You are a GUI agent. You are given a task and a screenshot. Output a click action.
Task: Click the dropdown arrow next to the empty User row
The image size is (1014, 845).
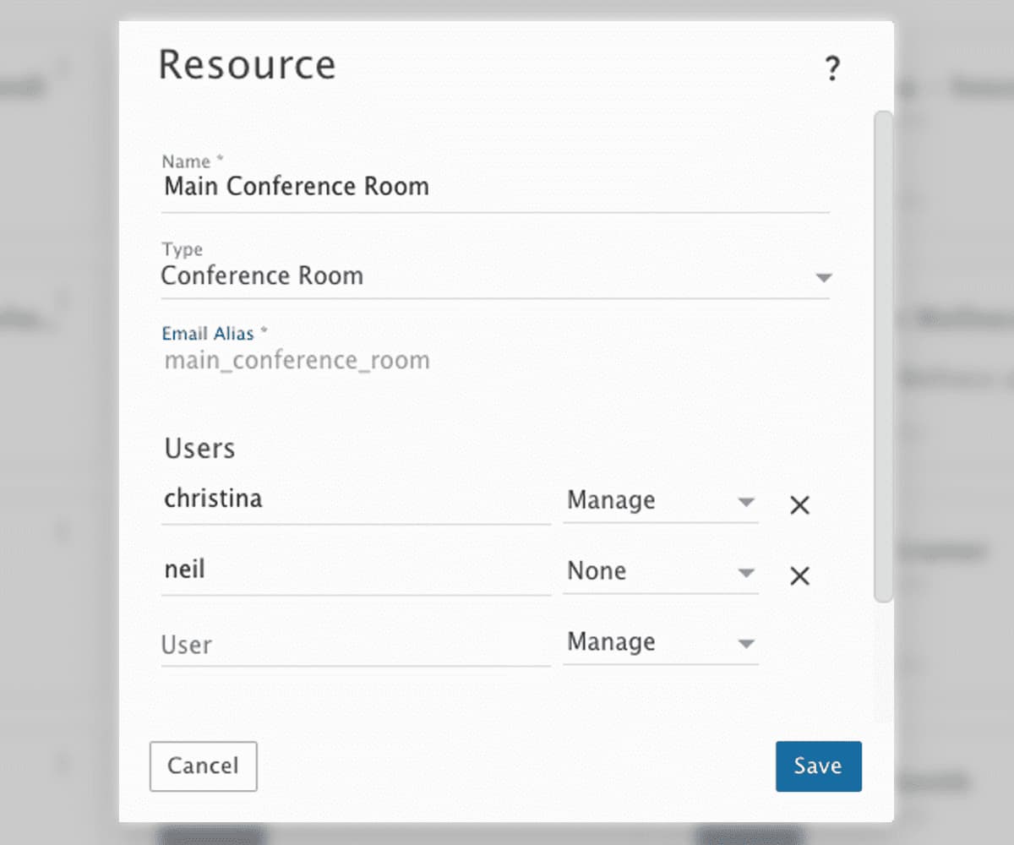(748, 644)
